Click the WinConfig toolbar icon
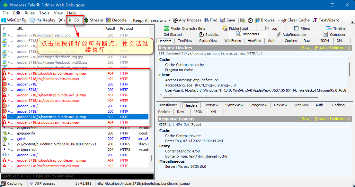The image size is (355, 187). tap(4, 20)
